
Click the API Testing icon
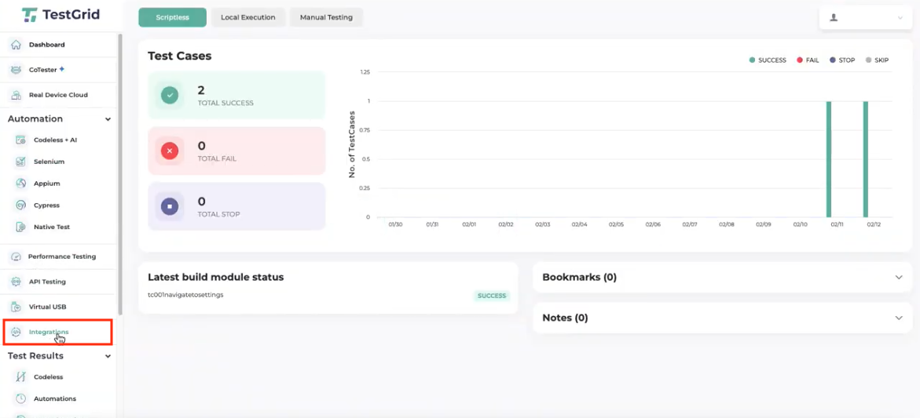click(16, 282)
